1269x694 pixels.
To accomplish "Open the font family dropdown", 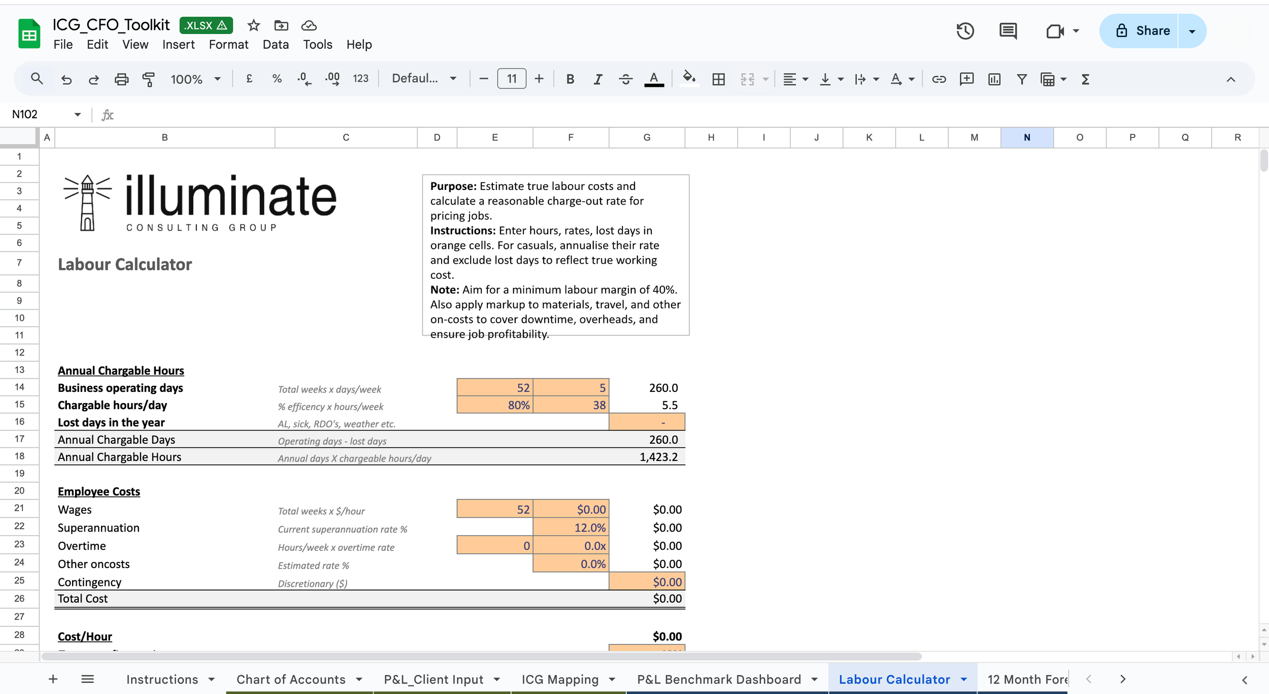I will [x=424, y=79].
